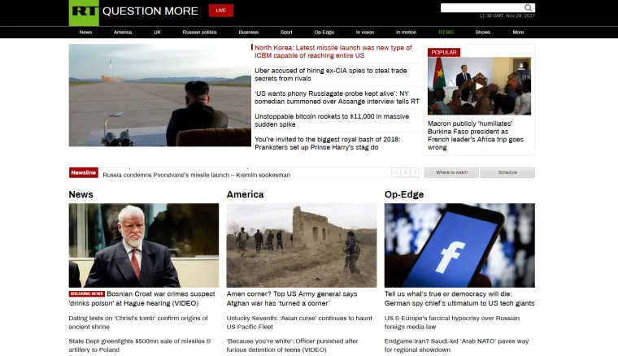618x356 pixels.
Task: Go to previous newsline headline
Action: [396, 172]
